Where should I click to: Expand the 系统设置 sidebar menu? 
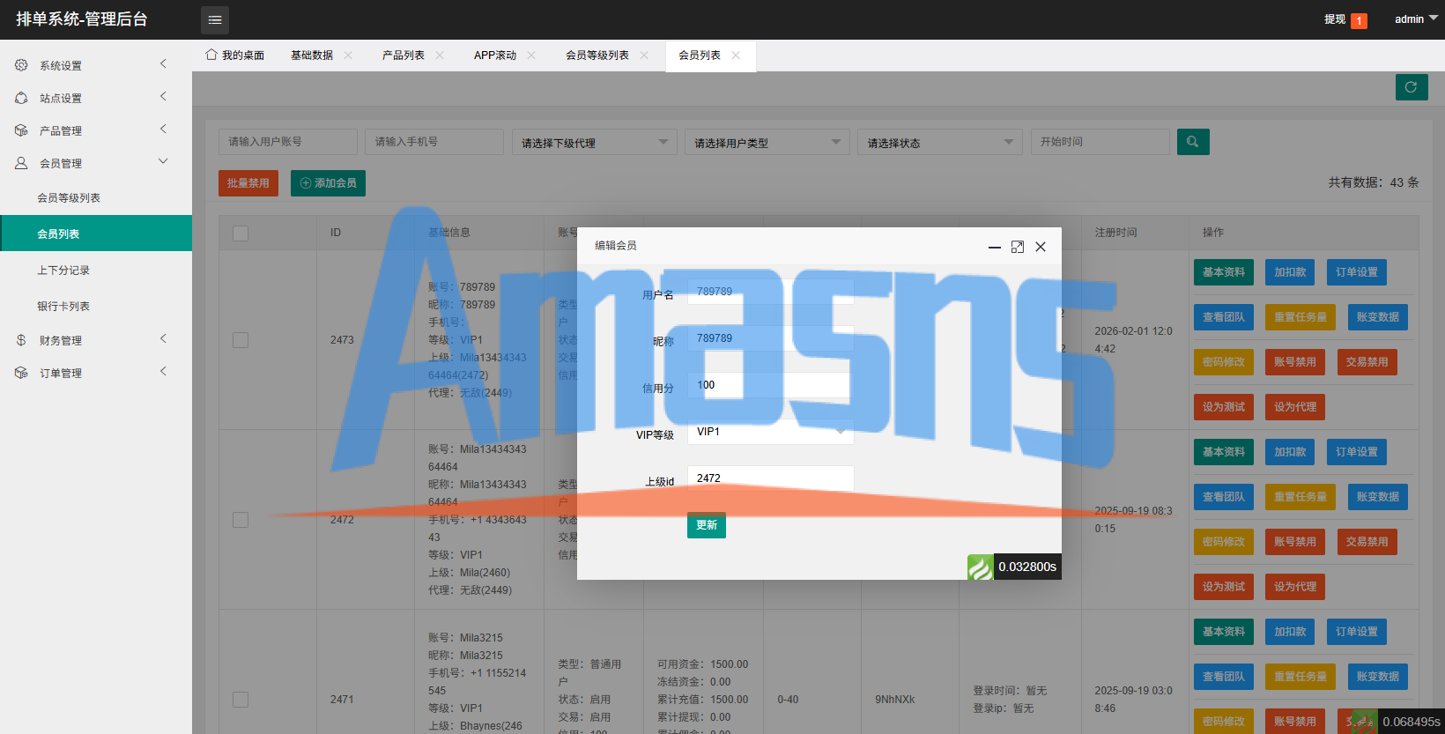coord(96,65)
